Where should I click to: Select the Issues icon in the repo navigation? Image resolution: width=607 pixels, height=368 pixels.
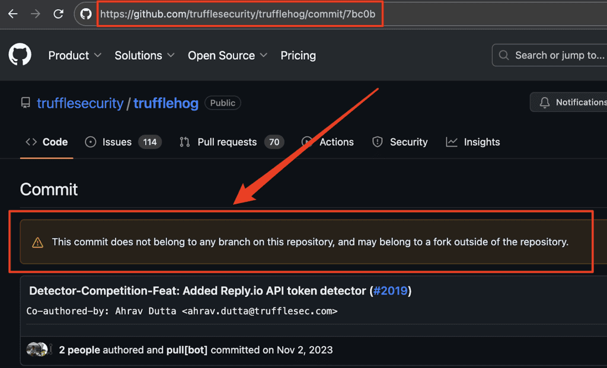point(90,142)
